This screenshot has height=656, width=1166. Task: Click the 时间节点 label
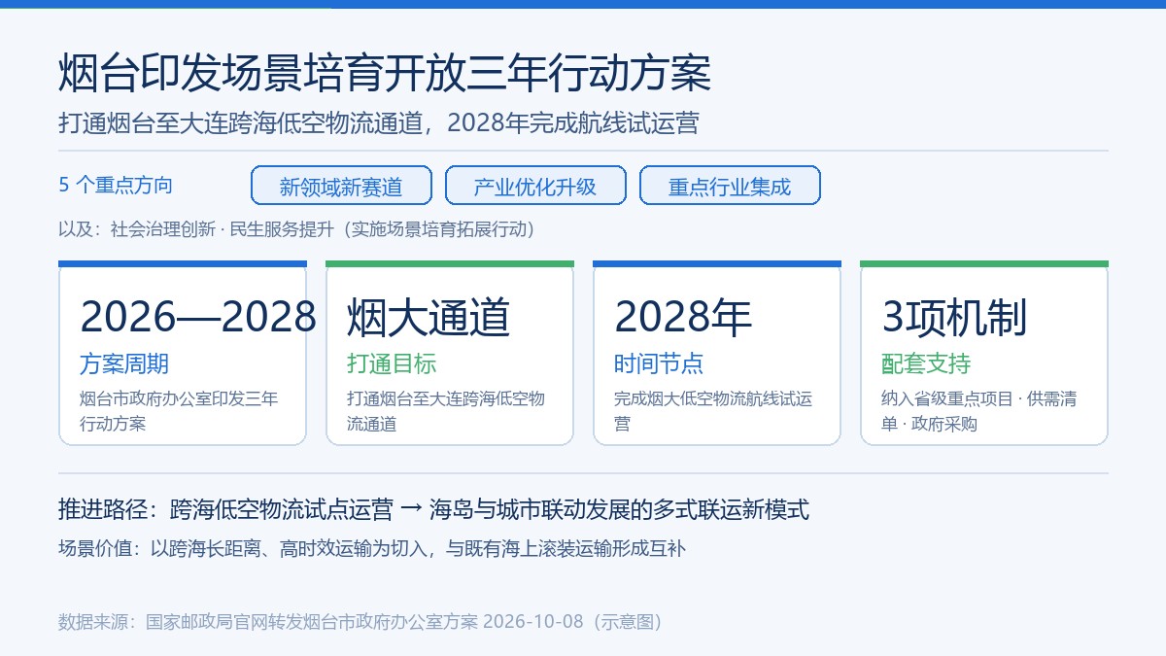pos(659,363)
